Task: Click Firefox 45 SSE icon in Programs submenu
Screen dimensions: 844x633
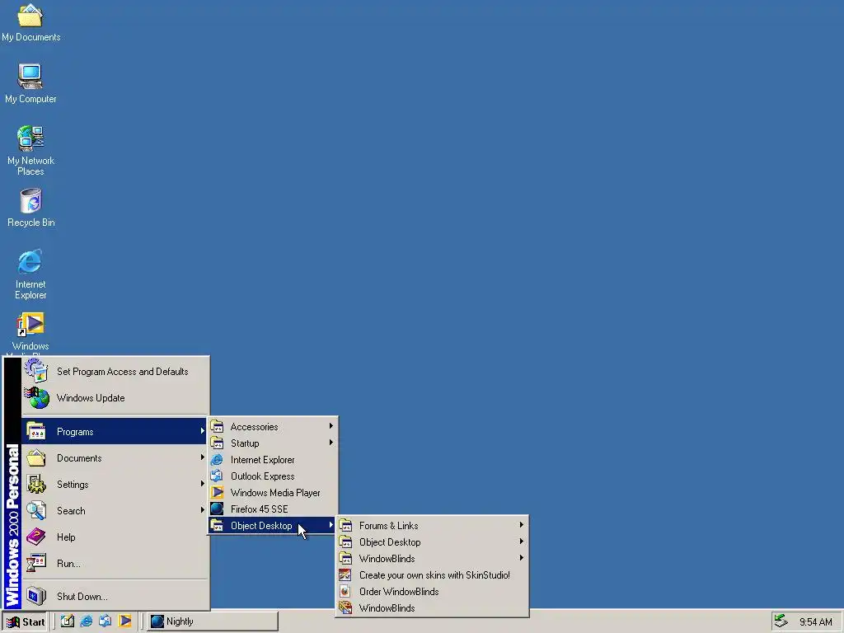Action: coord(217,509)
